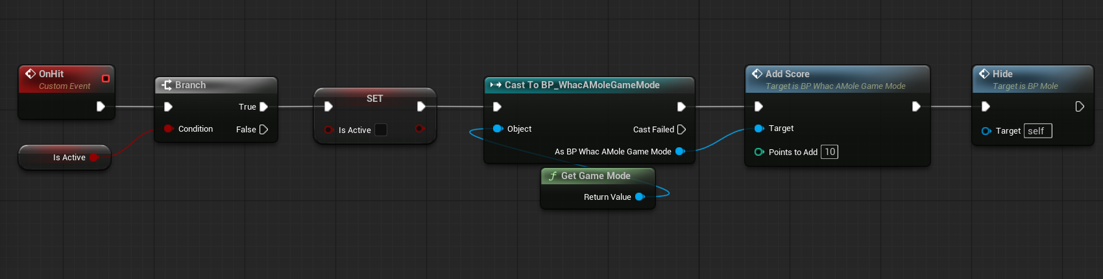Viewport: 1103px width, 279px height.
Task: Click the Cast Failed output pin
Action: (x=681, y=130)
